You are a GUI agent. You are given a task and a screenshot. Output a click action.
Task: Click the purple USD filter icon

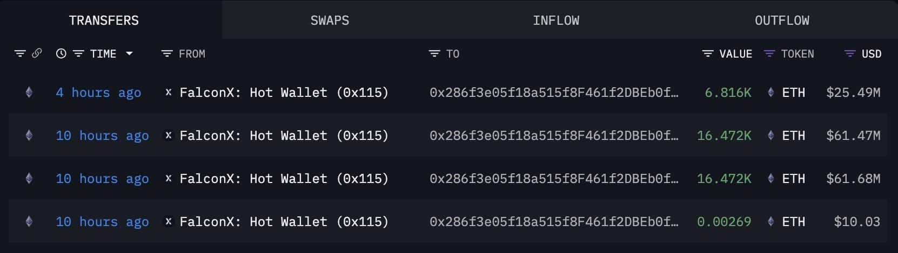pyautogui.click(x=849, y=53)
